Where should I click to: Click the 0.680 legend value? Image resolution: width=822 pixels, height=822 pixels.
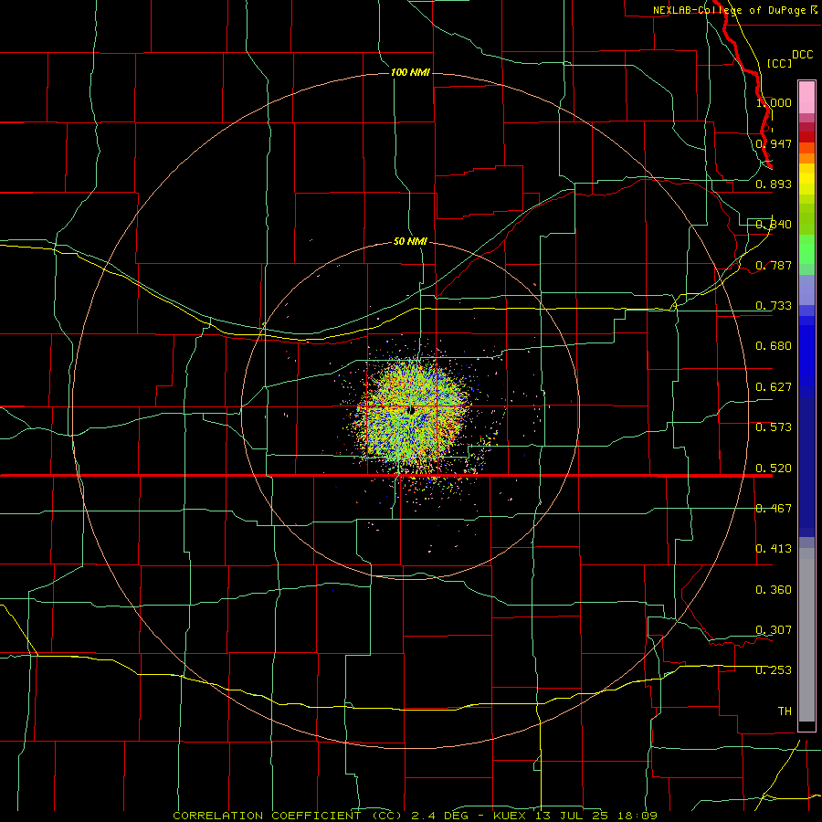[774, 346]
